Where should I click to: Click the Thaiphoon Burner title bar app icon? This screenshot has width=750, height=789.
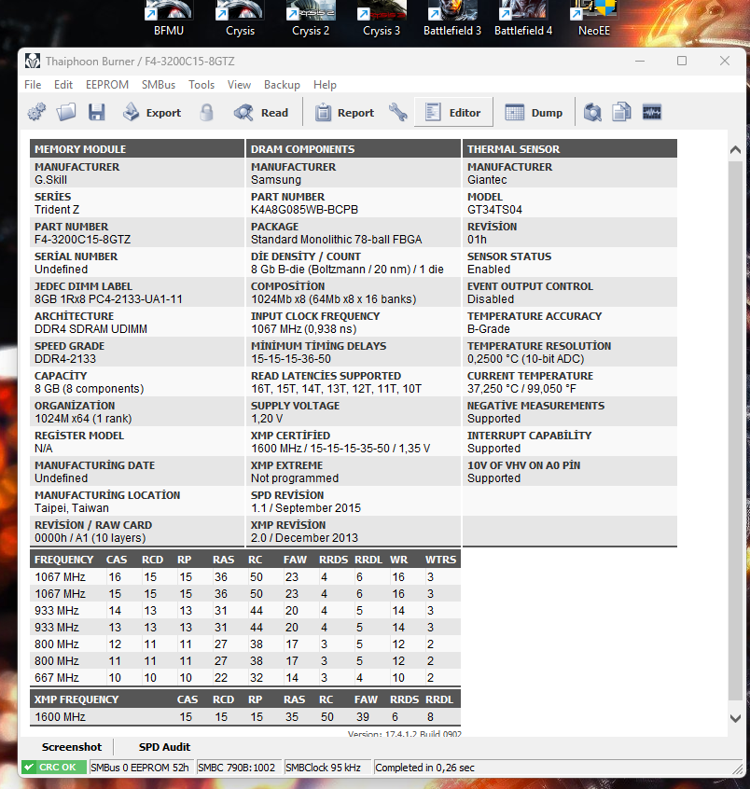pos(33,61)
